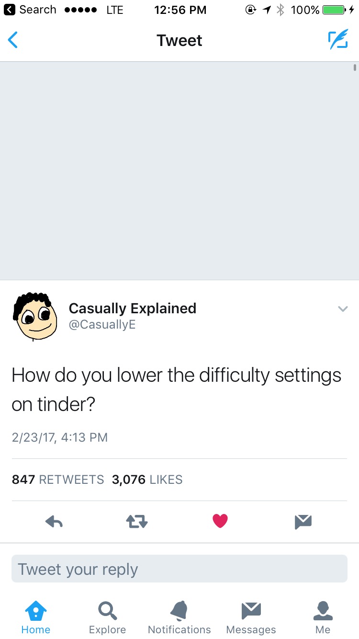Go to the Me tab
The image size is (359, 639).
coord(323,618)
